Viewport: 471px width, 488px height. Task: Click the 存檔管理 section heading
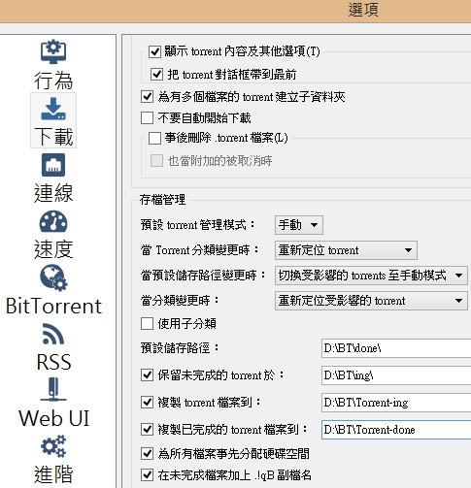point(162,200)
